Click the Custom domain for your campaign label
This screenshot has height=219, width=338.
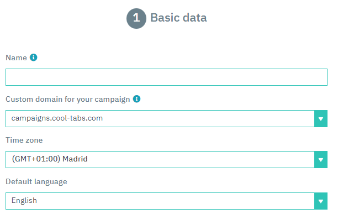click(68, 99)
